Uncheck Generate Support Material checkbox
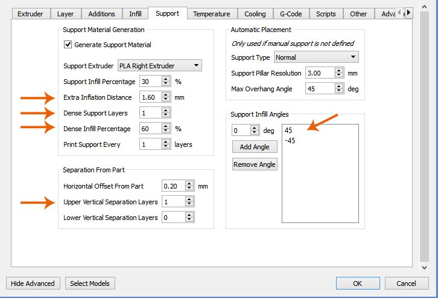 click(x=68, y=45)
